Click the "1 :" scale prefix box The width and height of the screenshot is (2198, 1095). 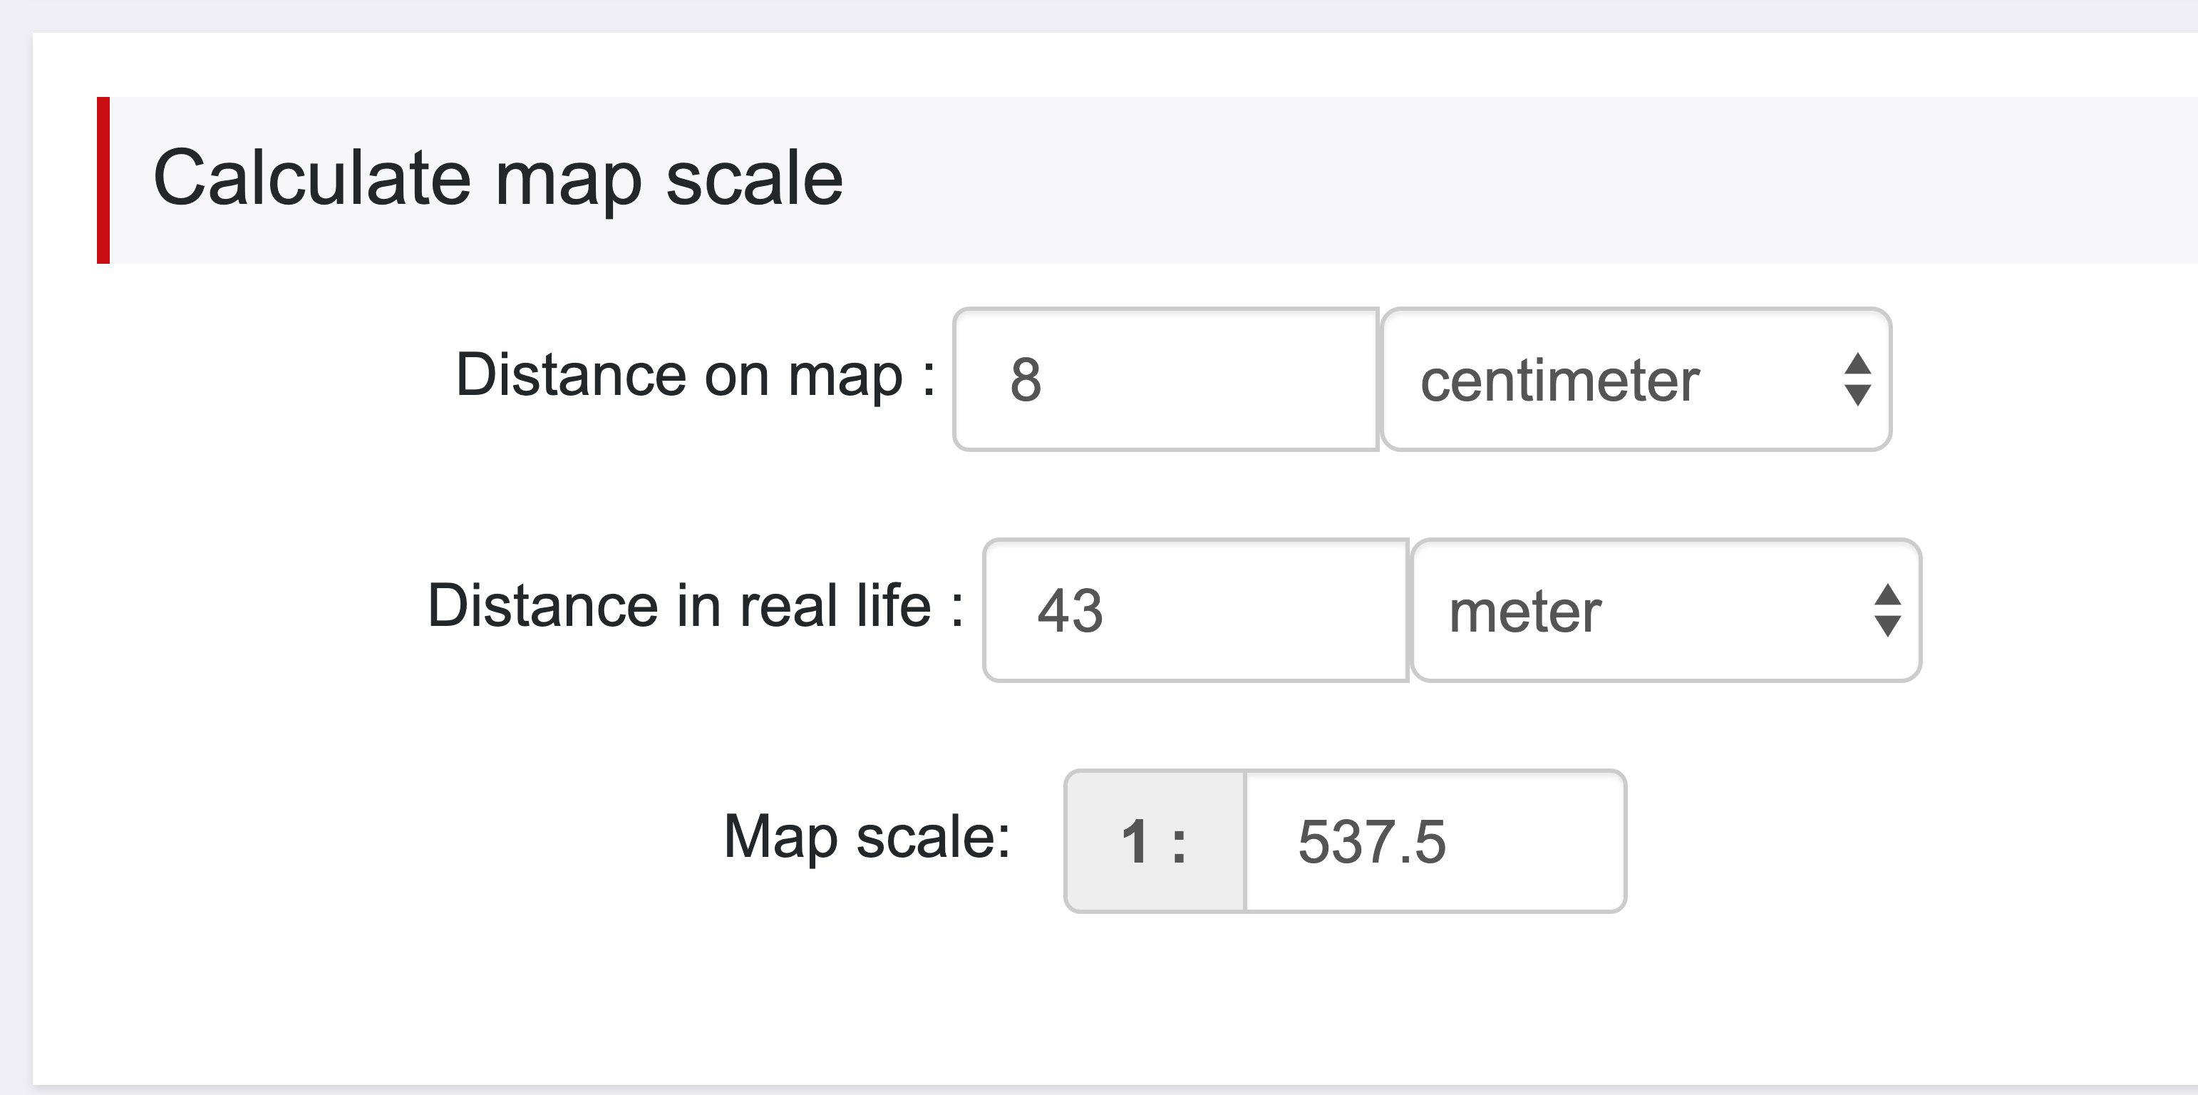[x=1155, y=841]
